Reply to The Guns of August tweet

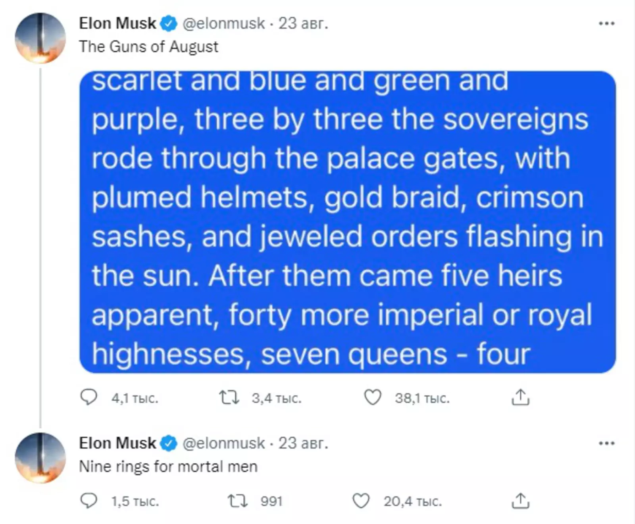pos(89,397)
